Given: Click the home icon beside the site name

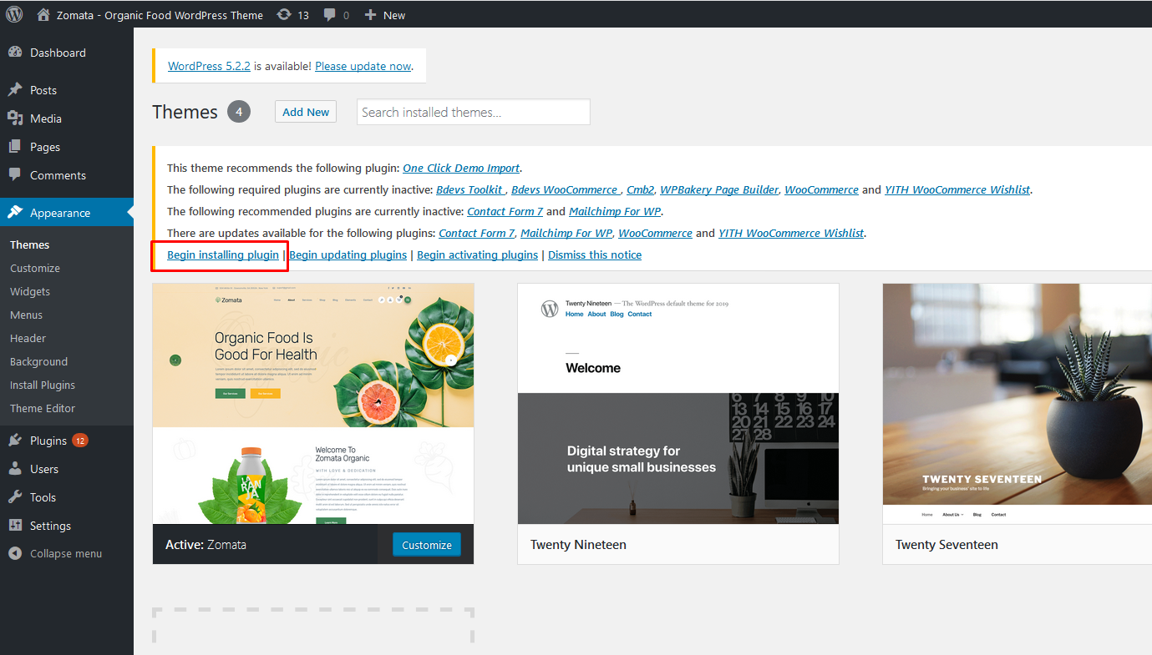Looking at the screenshot, I should (x=43, y=14).
